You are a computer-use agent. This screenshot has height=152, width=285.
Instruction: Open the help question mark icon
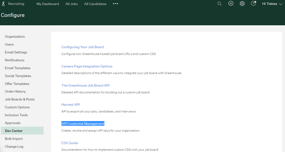point(253,3)
